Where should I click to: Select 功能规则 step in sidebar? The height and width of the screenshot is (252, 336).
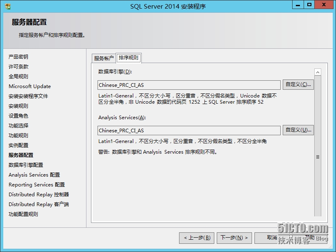coord(18,136)
